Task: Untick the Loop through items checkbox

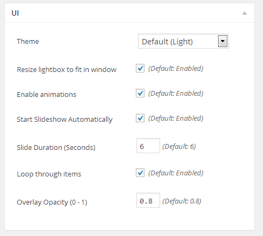Action: point(140,173)
